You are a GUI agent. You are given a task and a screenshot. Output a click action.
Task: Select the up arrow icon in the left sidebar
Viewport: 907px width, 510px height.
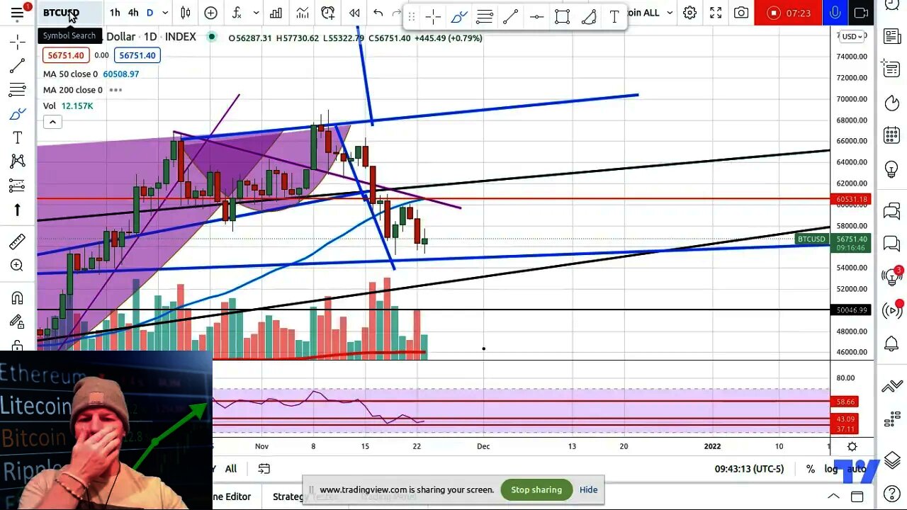pyautogui.click(x=17, y=210)
